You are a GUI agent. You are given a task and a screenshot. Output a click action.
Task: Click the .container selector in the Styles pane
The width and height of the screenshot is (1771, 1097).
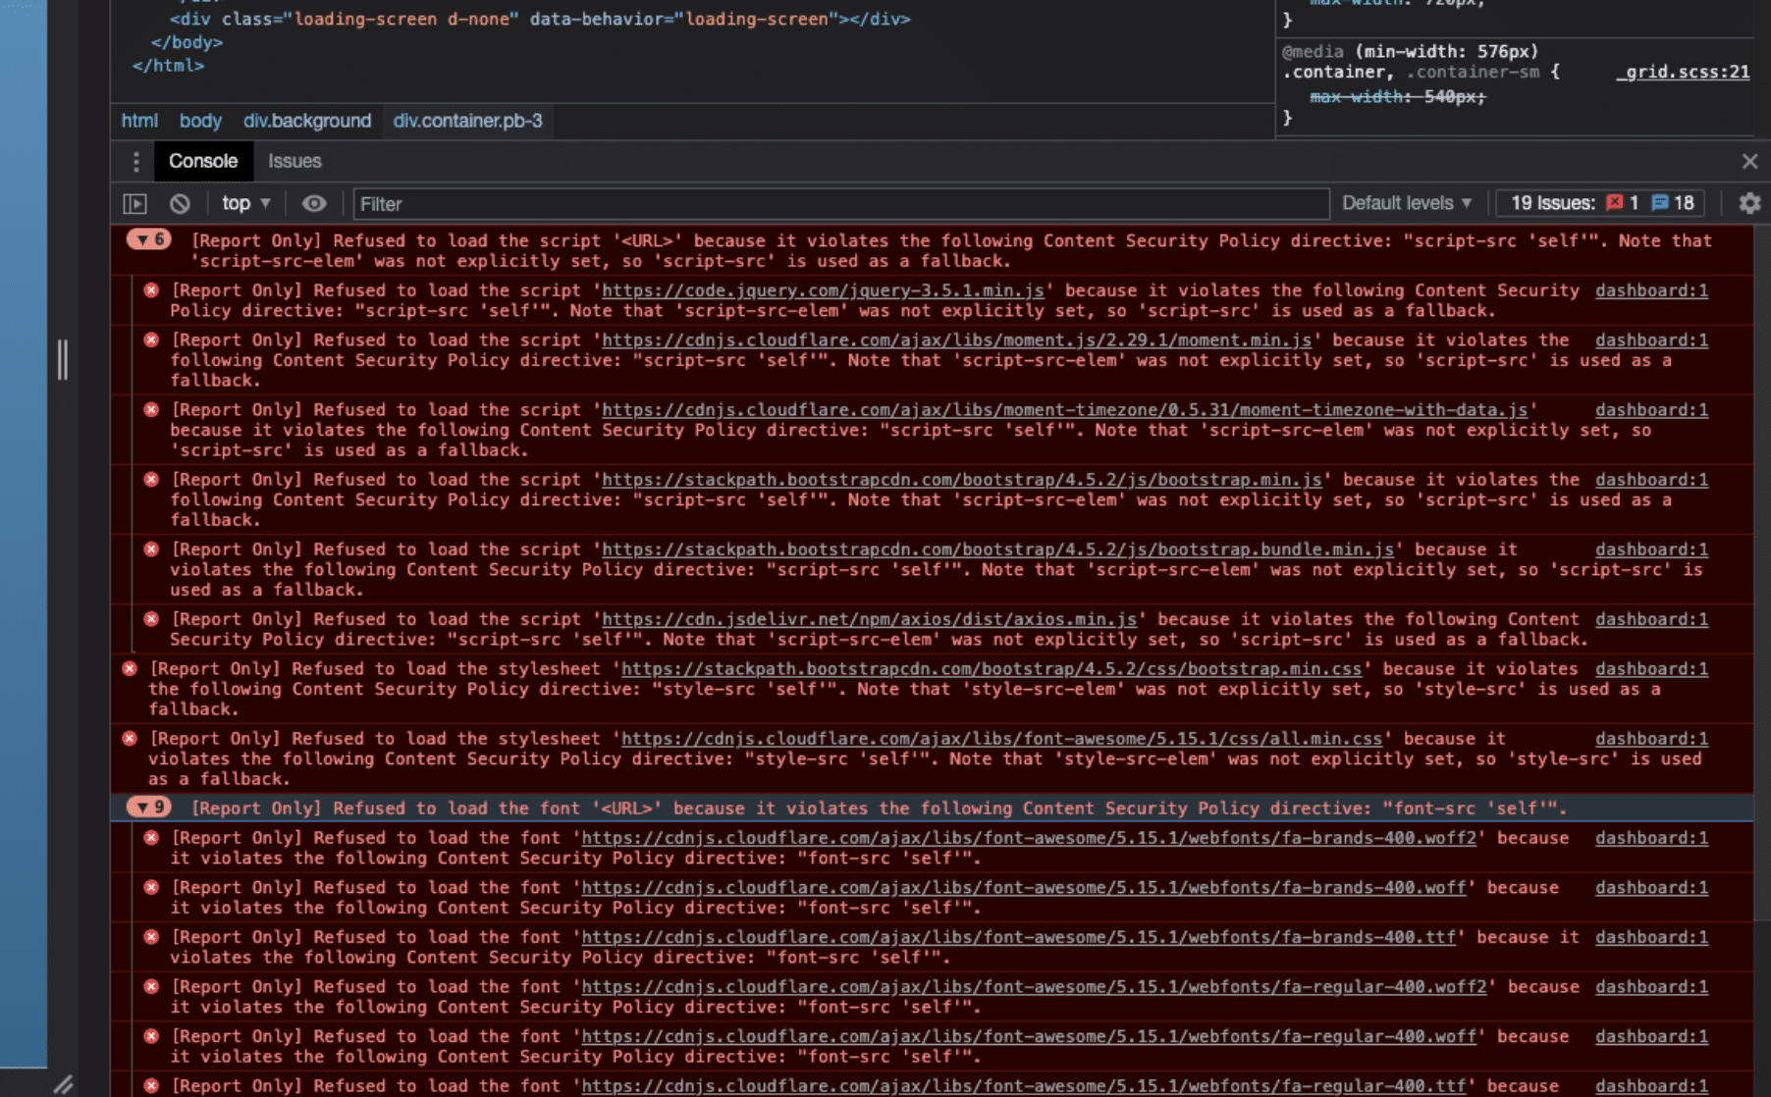(1336, 72)
